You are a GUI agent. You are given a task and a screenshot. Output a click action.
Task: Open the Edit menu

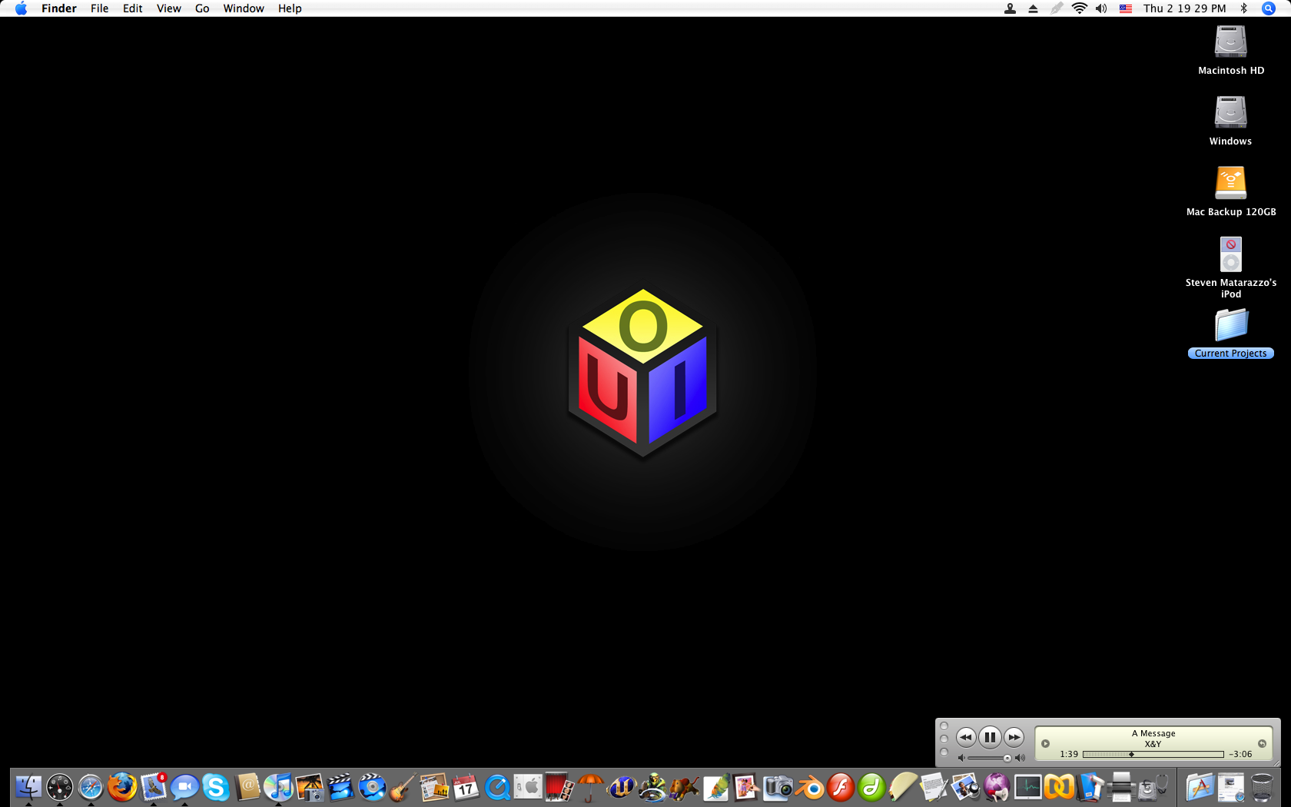click(133, 8)
